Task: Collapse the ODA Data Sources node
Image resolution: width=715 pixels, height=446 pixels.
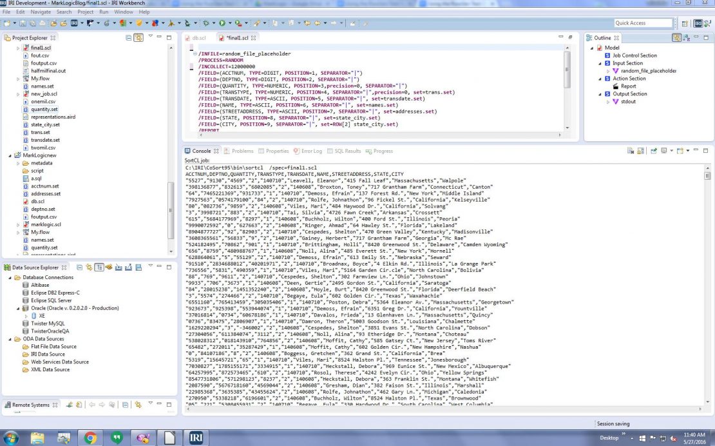Action: tap(10, 339)
